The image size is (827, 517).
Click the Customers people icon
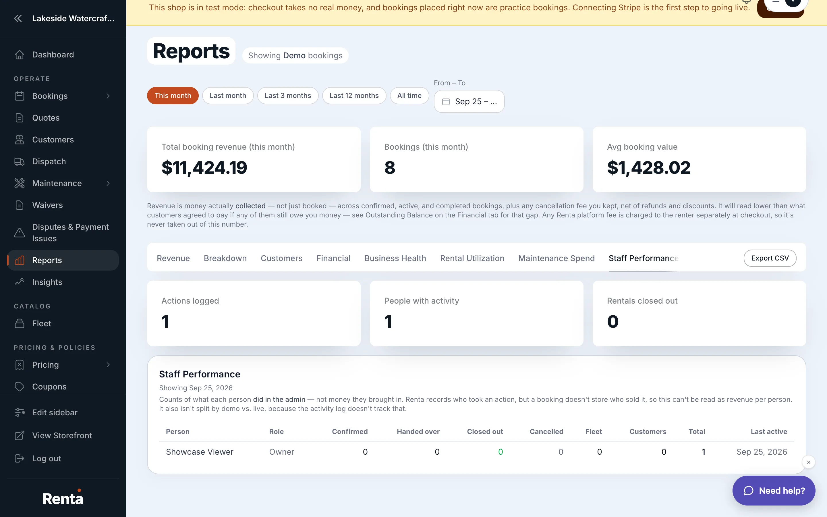20,140
